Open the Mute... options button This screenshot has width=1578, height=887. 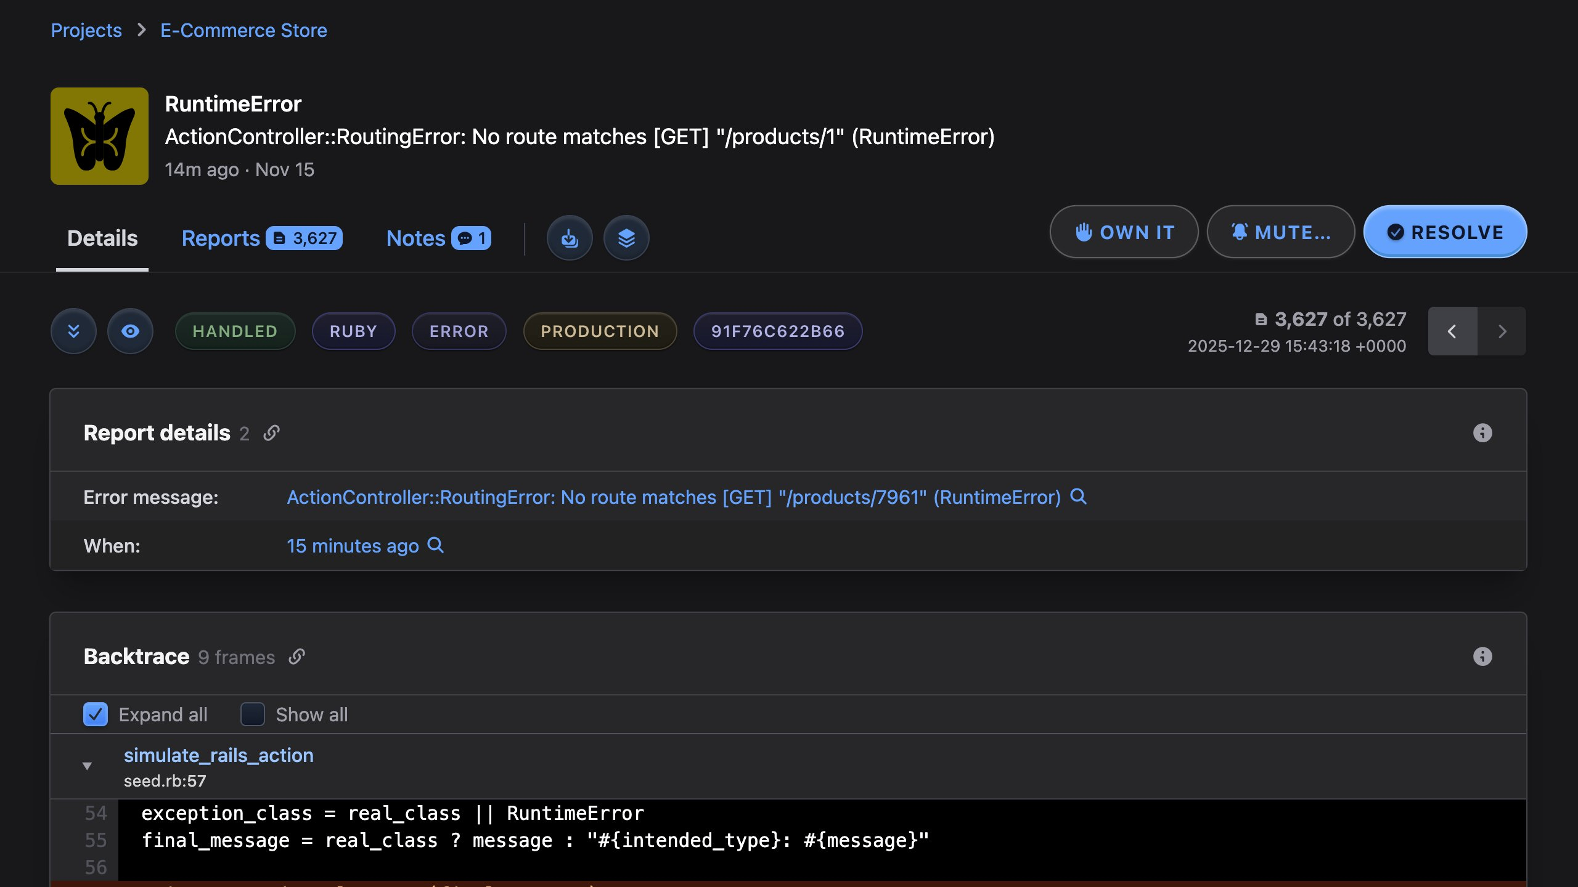(1280, 232)
